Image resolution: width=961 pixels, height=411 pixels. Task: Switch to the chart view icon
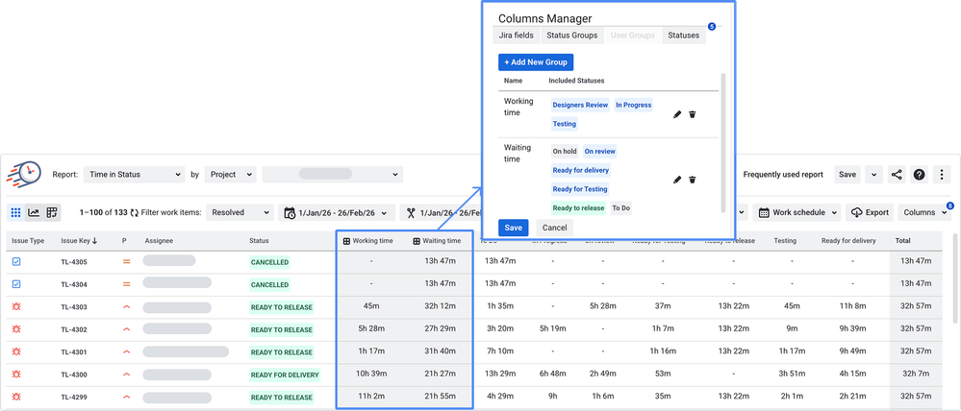pos(34,213)
